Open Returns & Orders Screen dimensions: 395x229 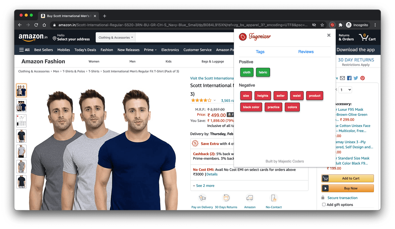(346, 37)
